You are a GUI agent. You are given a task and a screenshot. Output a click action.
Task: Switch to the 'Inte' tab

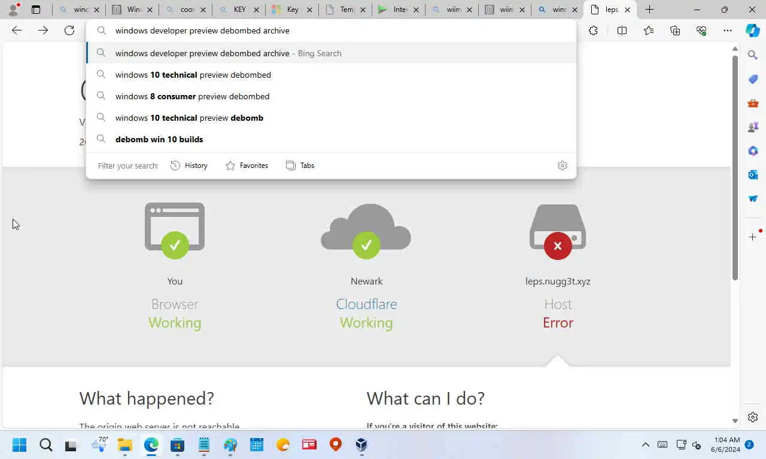click(x=398, y=10)
